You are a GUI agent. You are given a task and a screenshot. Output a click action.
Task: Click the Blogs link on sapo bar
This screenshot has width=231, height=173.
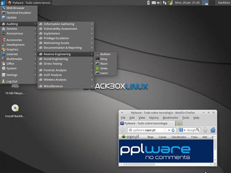click(151, 137)
